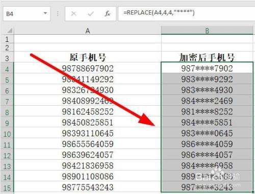
Task: Click cell containing 98901108086
Action: [88, 176]
